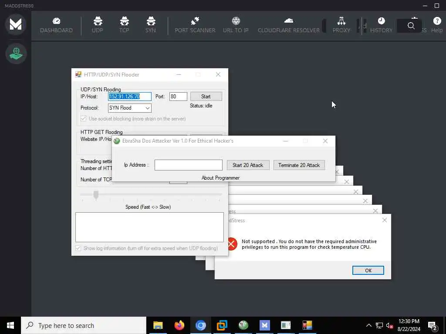Click the green globe-in-hand sidebar icon

tap(16, 53)
